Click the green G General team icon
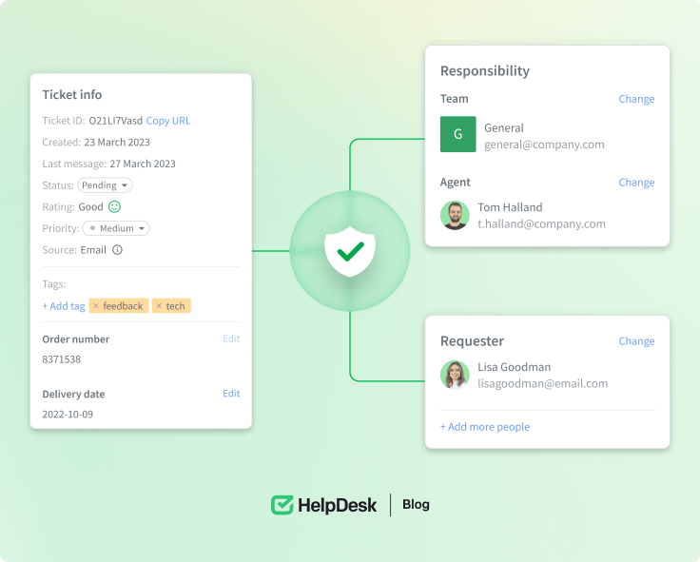The image size is (700, 562). (458, 134)
